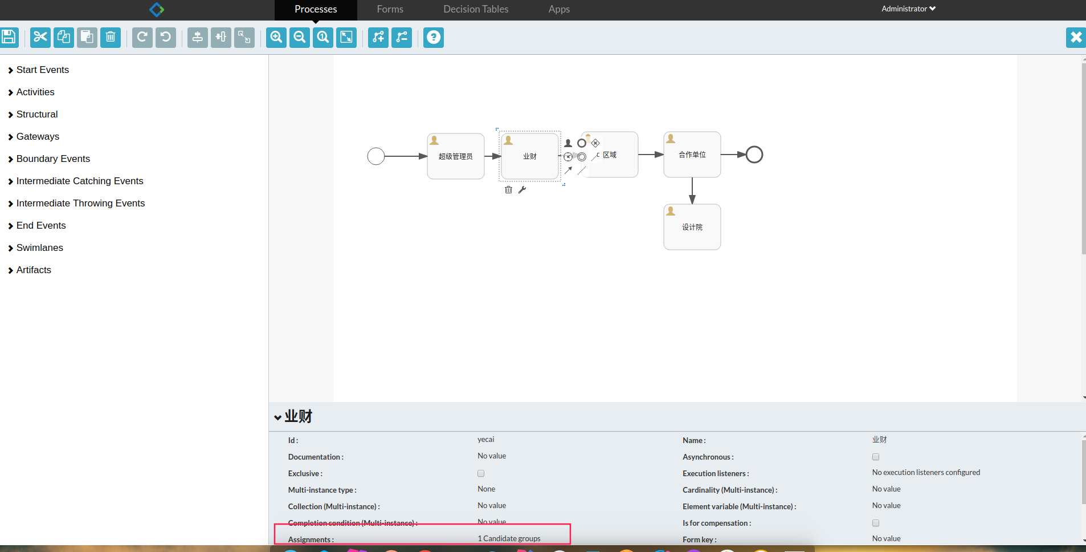The image size is (1086, 552).
Task: Open the Help question mark icon
Action: (434, 38)
